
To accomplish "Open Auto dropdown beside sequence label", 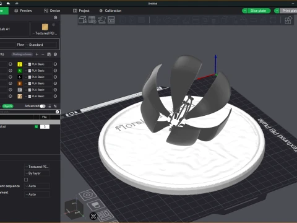I will pyautogui.click(x=37, y=186).
